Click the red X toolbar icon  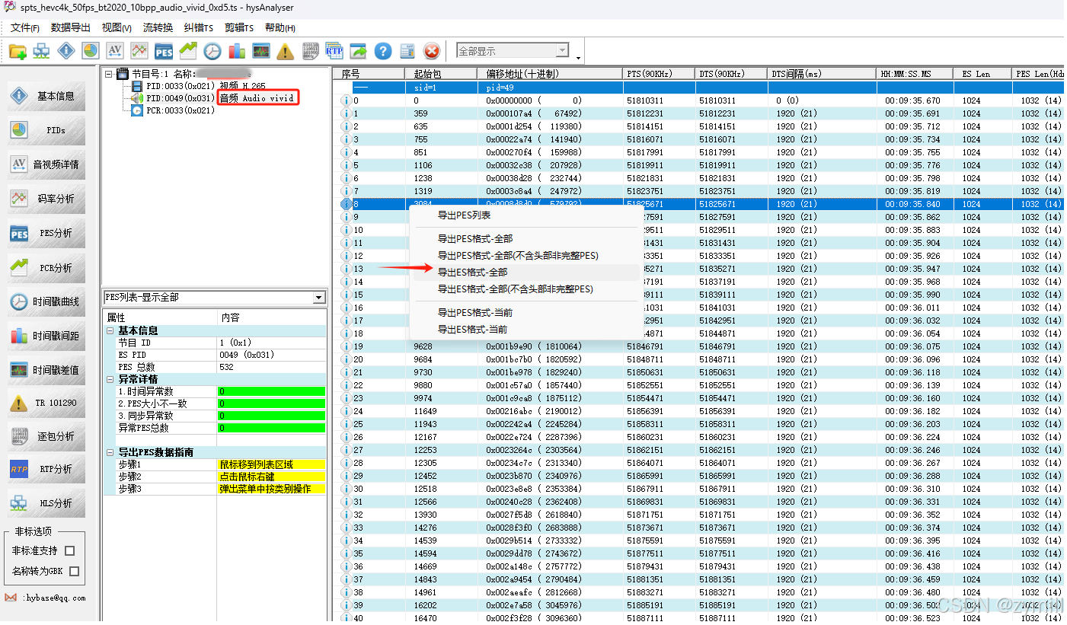(432, 51)
